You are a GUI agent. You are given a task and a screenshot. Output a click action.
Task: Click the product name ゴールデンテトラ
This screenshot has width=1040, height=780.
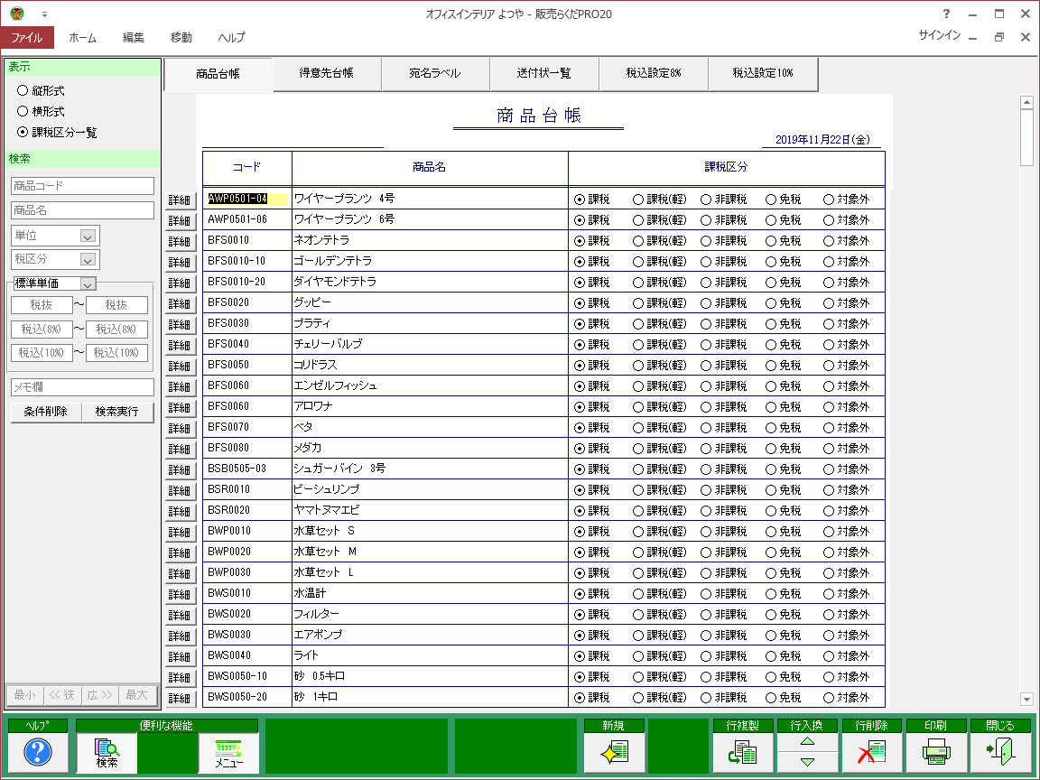(x=332, y=261)
